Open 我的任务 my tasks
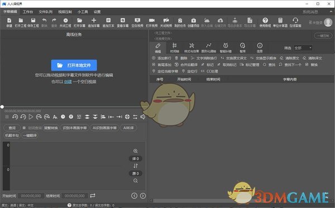This screenshot has height=208, width=335. pyautogui.click(x=180, y=22)
